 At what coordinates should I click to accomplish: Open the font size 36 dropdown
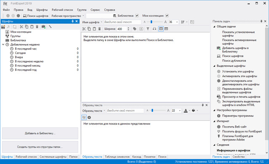(177, 22)
